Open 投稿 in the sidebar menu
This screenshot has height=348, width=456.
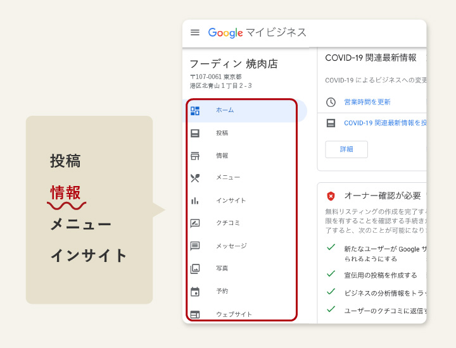tap(222, 133)
